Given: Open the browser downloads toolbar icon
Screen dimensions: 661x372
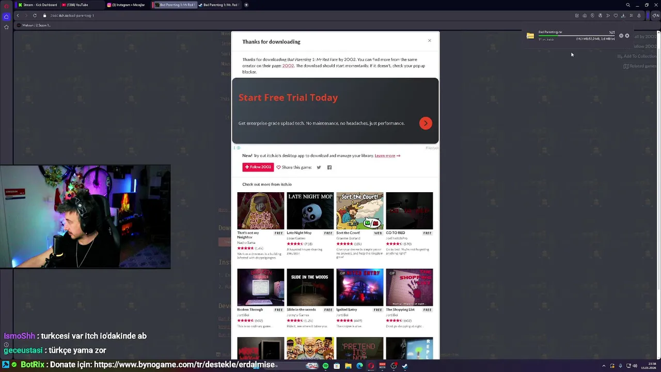Looking at the screenshot, I should [623, 16].
